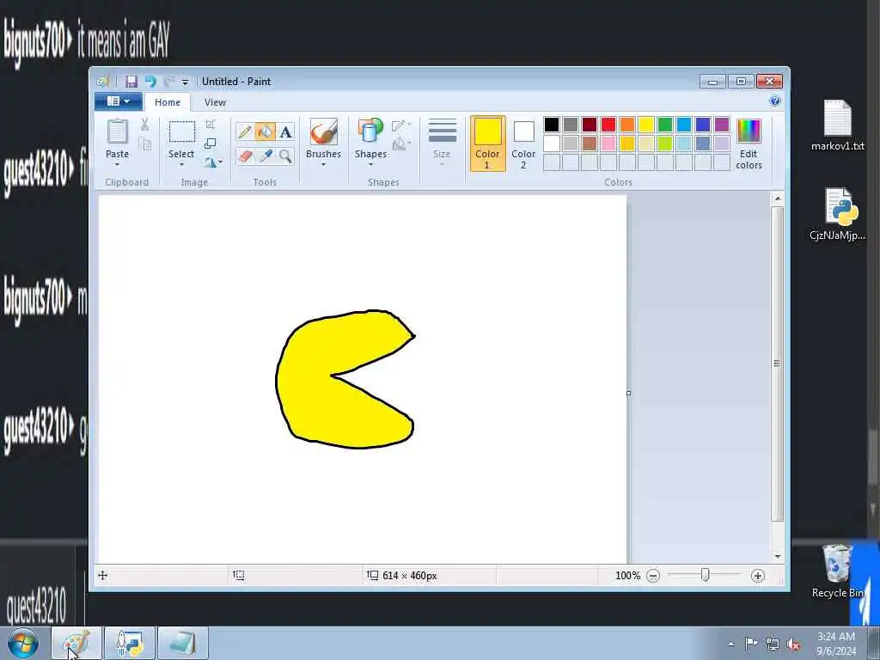
Task: Click the rectangular Select tool
Action: (182, 131)
